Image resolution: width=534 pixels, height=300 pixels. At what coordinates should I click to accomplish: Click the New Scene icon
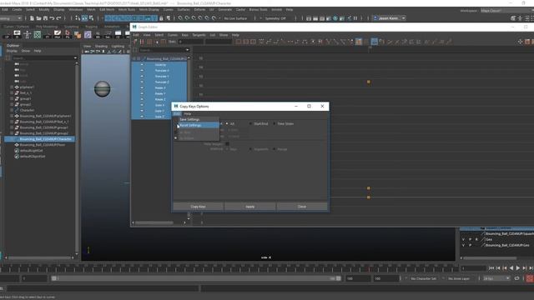pos(32,18)
